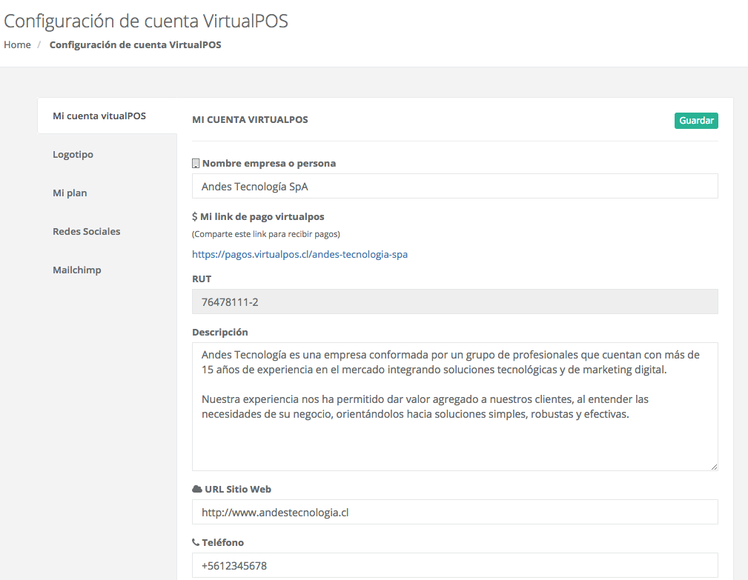Click the cloud icon beside URL Sitio Web

197,489
